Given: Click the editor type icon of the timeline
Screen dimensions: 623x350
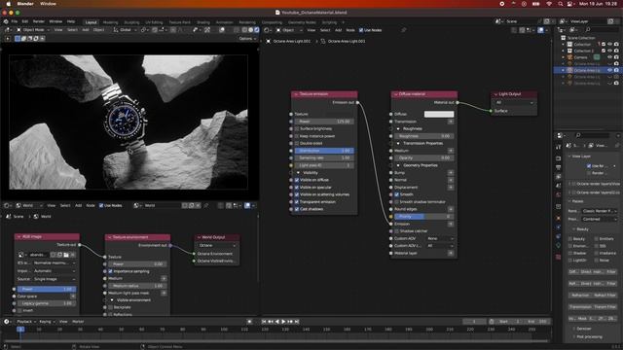Looking at the screenshot, I should [7, 322].
